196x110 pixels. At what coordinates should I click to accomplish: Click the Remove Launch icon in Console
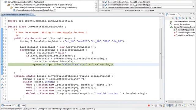coord(152,105)
